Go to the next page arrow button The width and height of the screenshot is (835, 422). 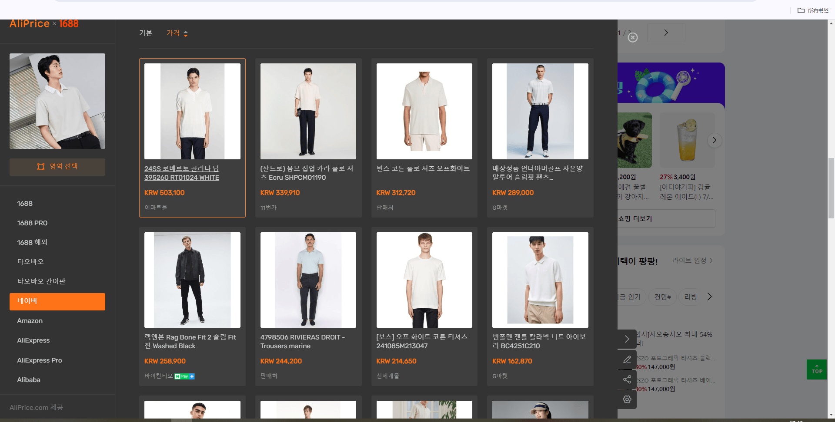tap(666, 33)
